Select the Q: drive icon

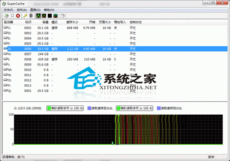(5, 91)
